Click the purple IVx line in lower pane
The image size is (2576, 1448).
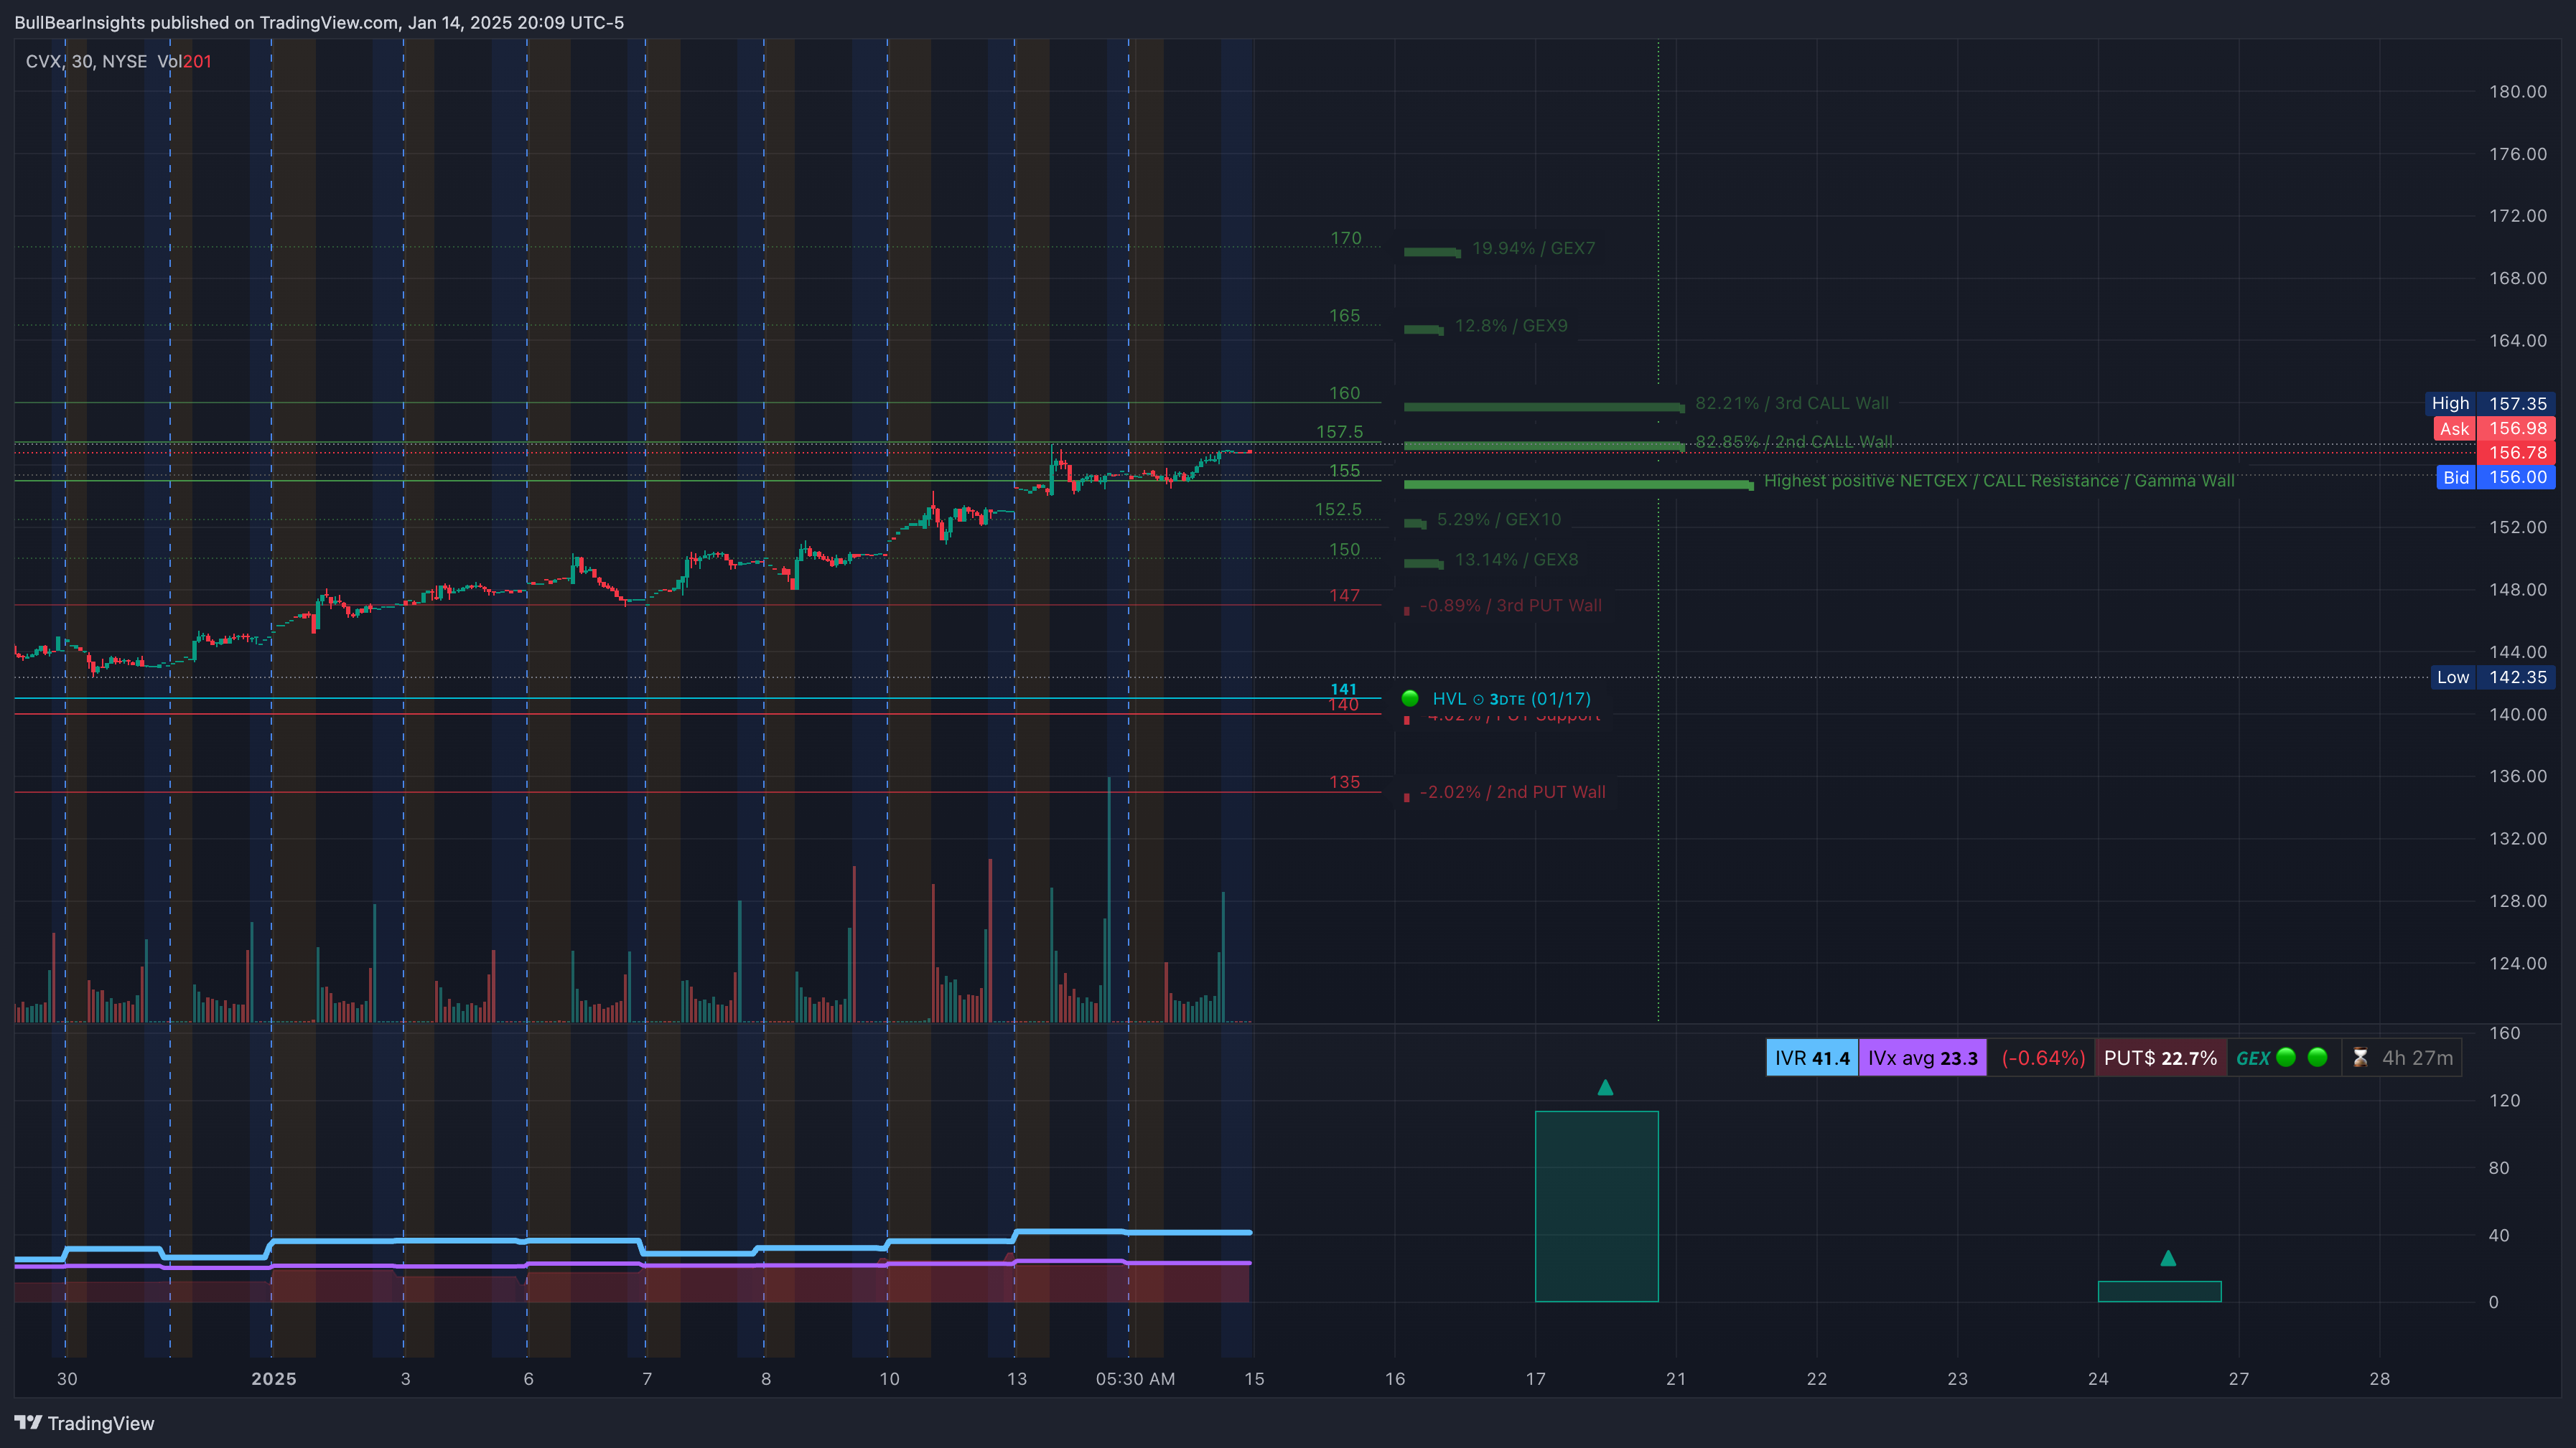pyautogui.click(x=633, y=1265)
